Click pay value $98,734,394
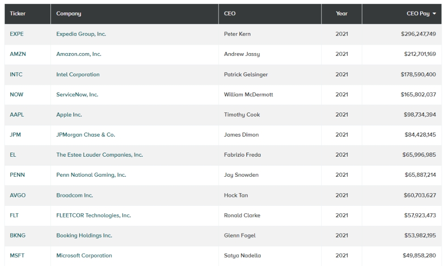 (x=420, y=115)
